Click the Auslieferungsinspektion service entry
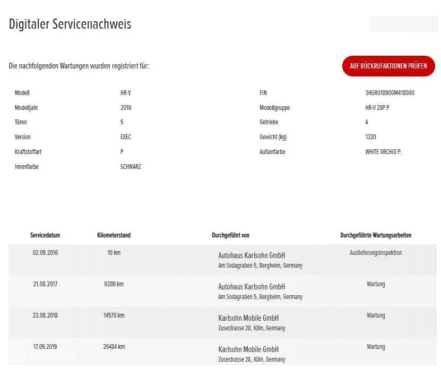This screenshot has width=441, height=368. (376, 253)
